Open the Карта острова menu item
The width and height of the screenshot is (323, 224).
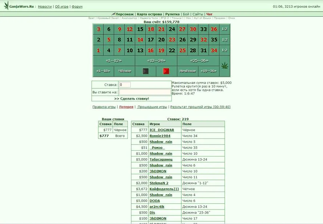(x=149, y=14)
